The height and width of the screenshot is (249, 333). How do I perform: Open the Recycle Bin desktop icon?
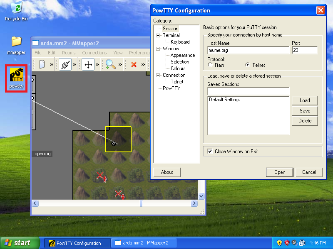(x=16, y=11)
